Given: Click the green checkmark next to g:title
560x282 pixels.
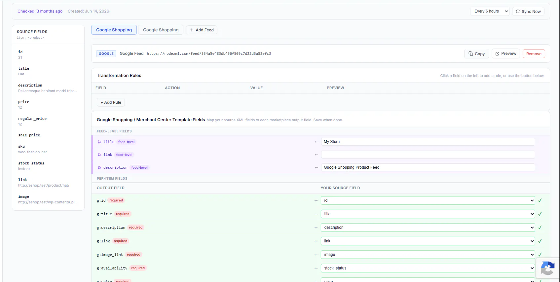Looking at the screenshot, I should 540,214.
